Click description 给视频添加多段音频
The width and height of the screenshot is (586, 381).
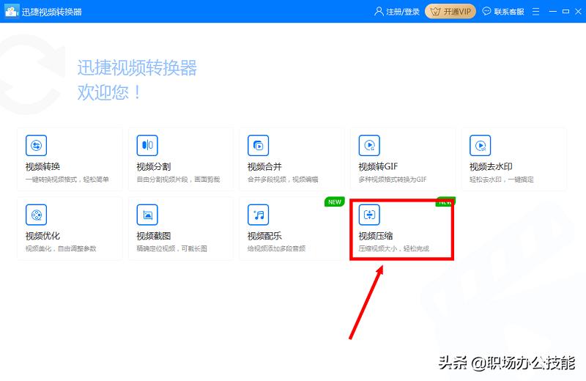[x=276, y=248]
